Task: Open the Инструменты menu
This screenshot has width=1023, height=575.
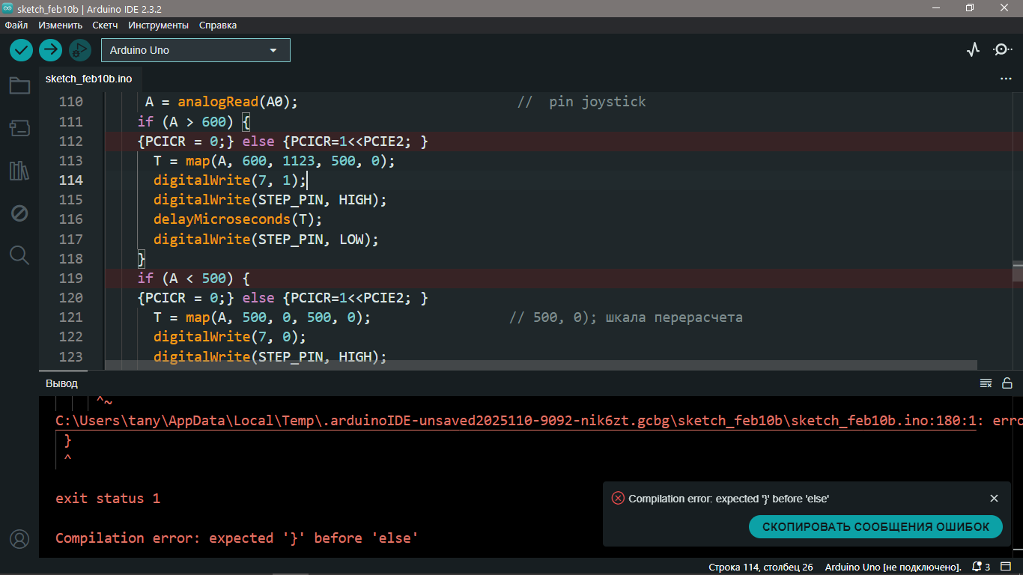Action: [158, 25]
